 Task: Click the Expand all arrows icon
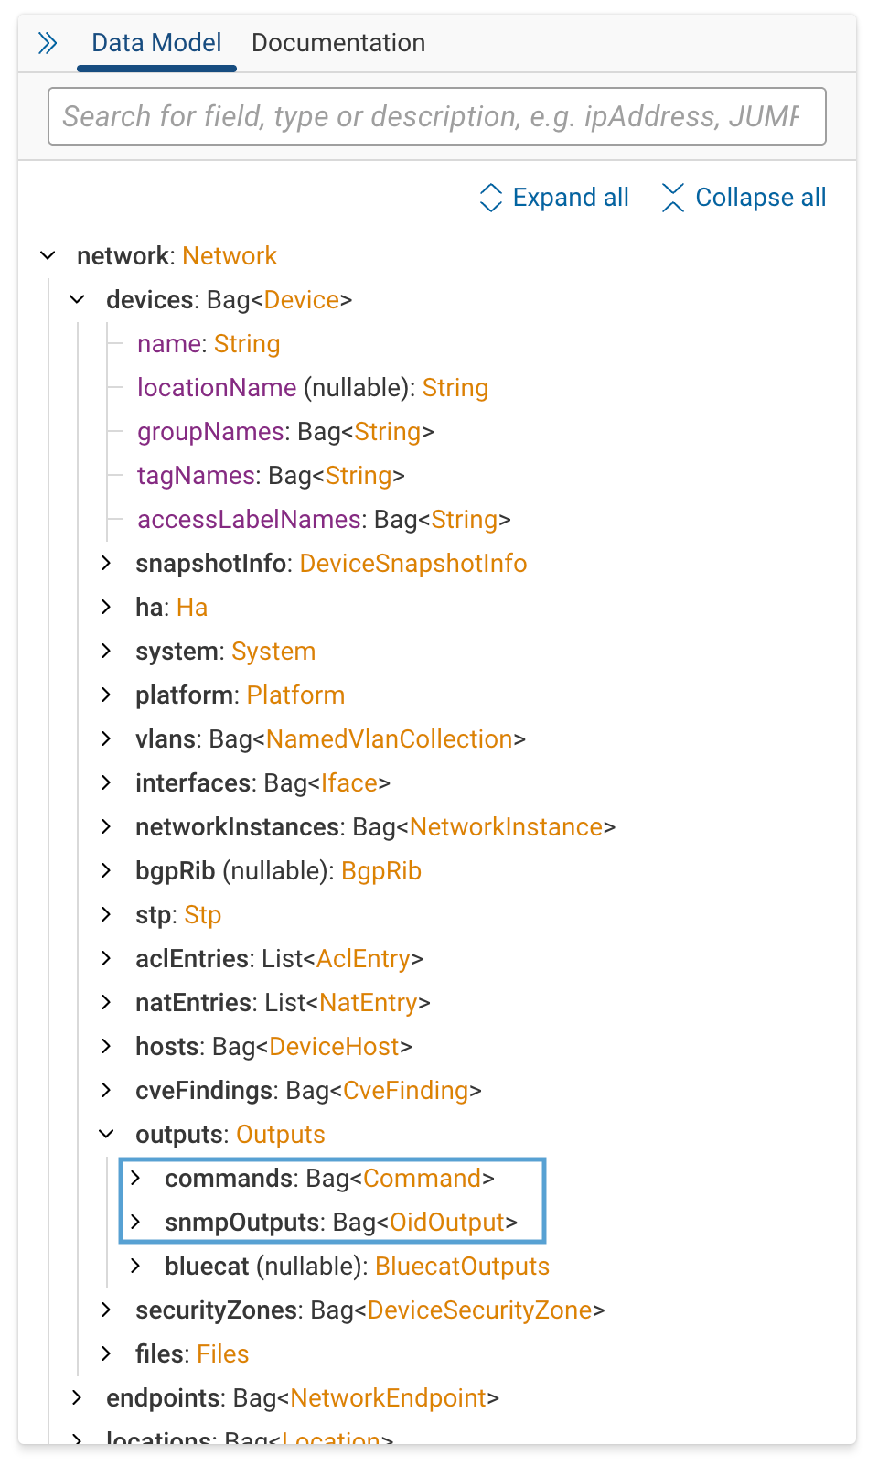pyautogui.click(x=491, y=197)
